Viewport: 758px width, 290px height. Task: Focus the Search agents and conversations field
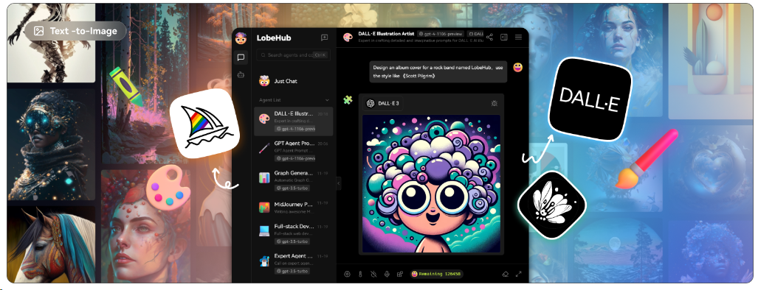294,55
